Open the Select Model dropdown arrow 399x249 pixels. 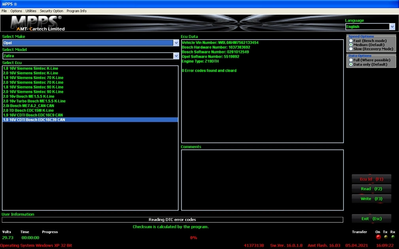coord(176,56)
